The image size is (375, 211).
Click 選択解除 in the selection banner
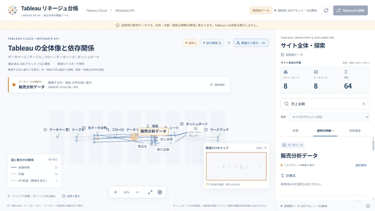[x=217, y=85]
